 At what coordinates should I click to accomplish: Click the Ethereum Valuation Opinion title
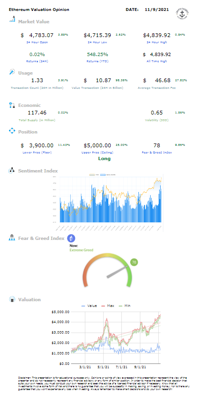pyautogui.click(x=39, y=10)
